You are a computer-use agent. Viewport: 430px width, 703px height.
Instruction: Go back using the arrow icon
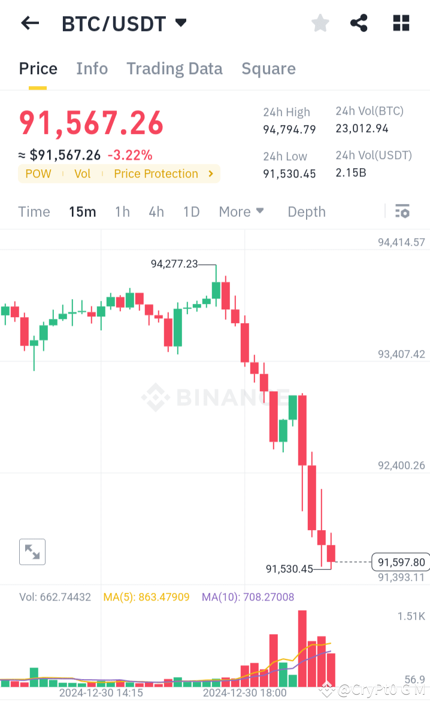click(29, 23)
